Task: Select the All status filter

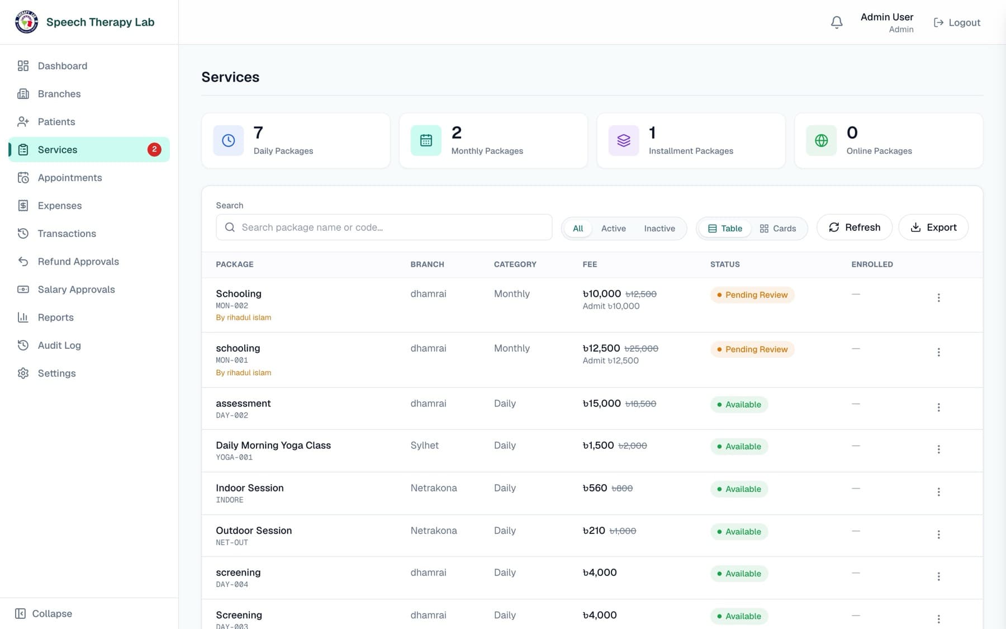Action: [578, 229]
